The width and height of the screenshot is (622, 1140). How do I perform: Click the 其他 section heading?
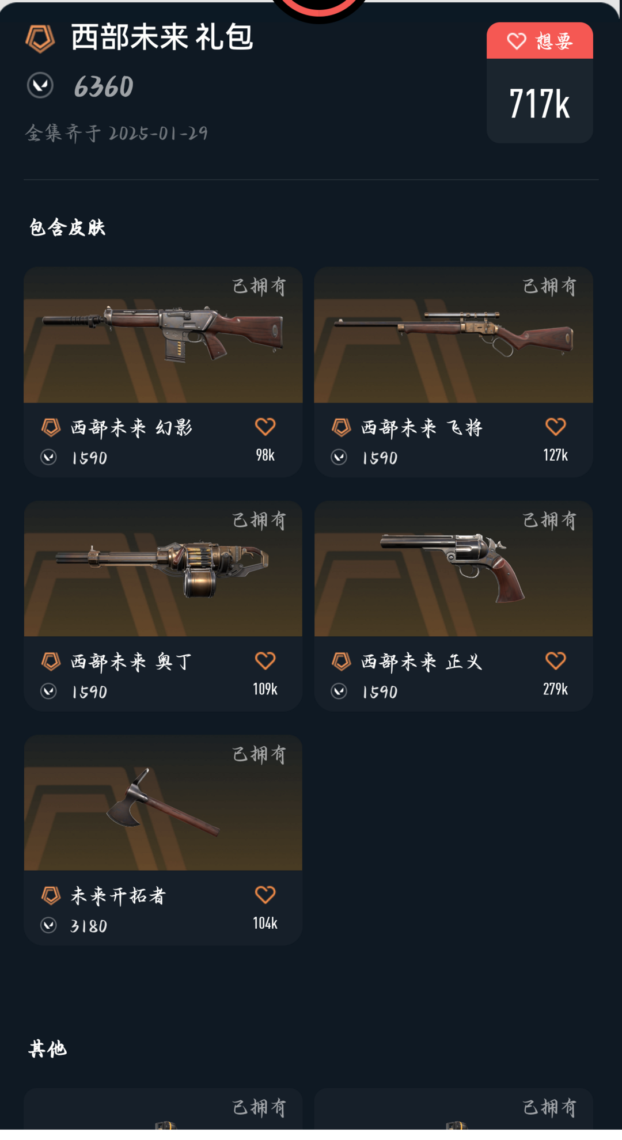click(48, 1049)
